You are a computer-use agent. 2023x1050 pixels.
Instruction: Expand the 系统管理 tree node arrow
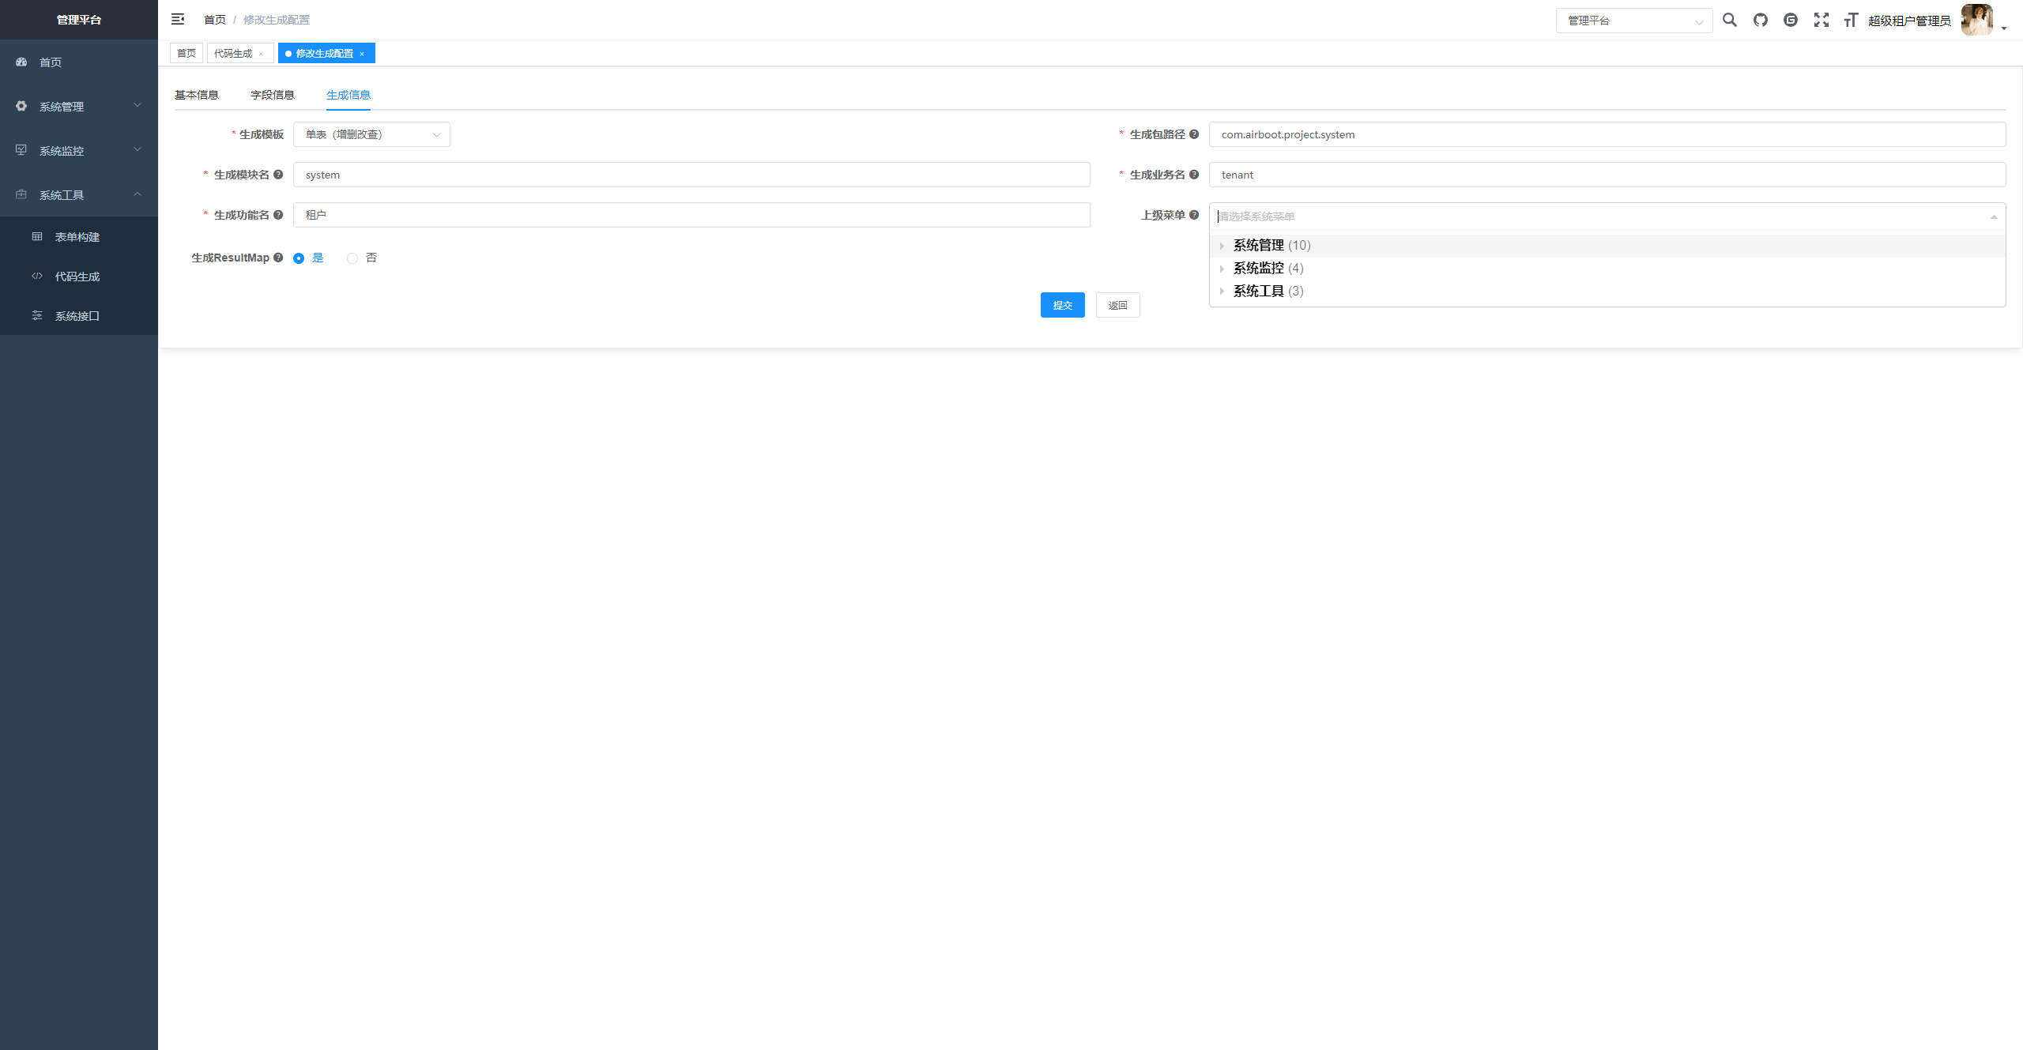click(x=1222, y=246)
